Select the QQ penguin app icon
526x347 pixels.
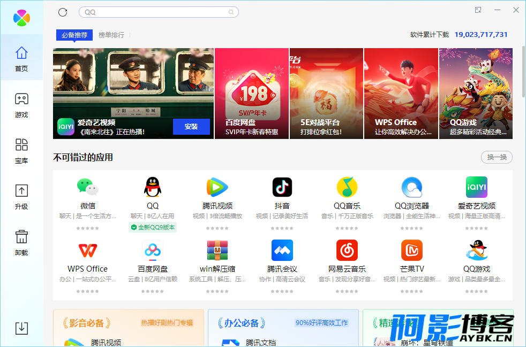coord(153,187)
